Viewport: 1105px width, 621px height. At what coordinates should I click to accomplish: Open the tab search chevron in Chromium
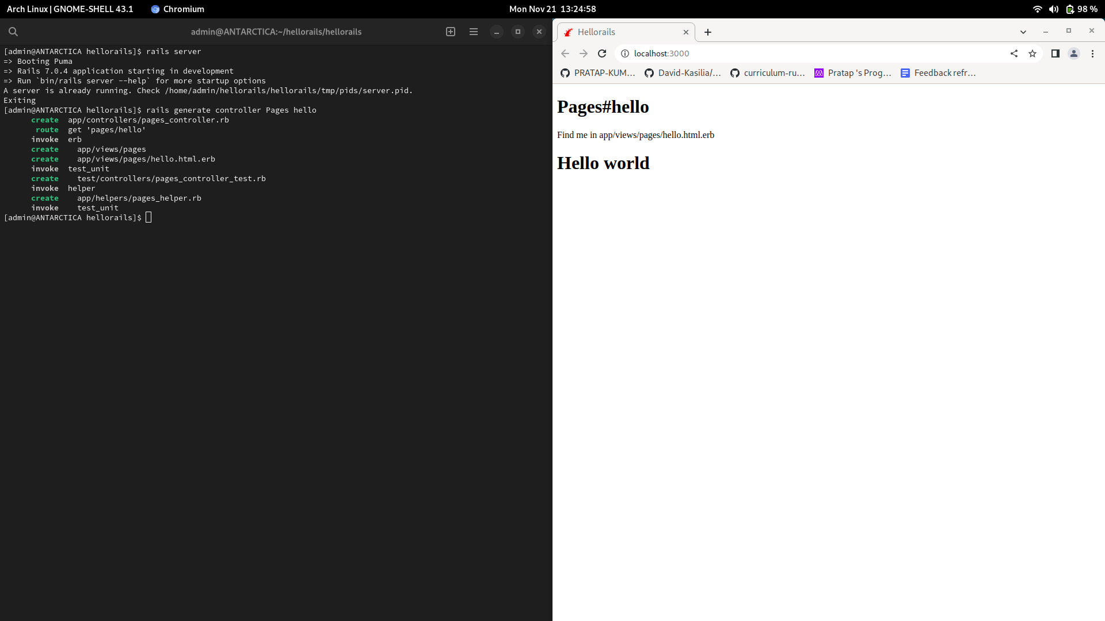click(1024, 32)
